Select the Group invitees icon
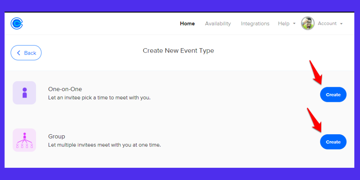Screen dimensions: 360x180 (x=24, y=140)
